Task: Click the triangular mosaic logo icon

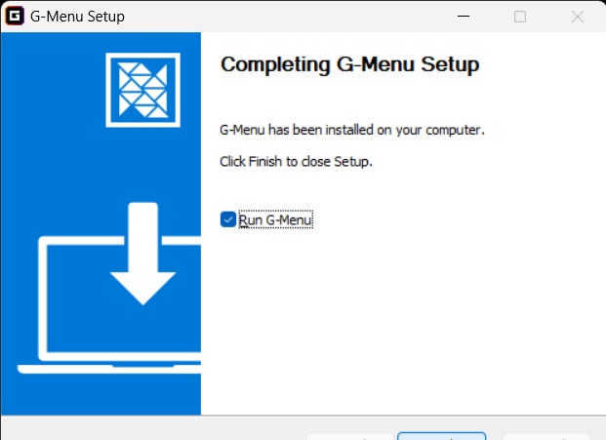Action: [143, 90]
